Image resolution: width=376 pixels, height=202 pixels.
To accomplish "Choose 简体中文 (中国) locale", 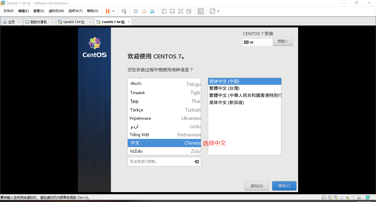I will pyautogui.click(x=244, y=82).
